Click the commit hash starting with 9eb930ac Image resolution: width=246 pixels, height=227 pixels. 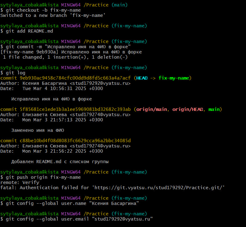(75, 78)
